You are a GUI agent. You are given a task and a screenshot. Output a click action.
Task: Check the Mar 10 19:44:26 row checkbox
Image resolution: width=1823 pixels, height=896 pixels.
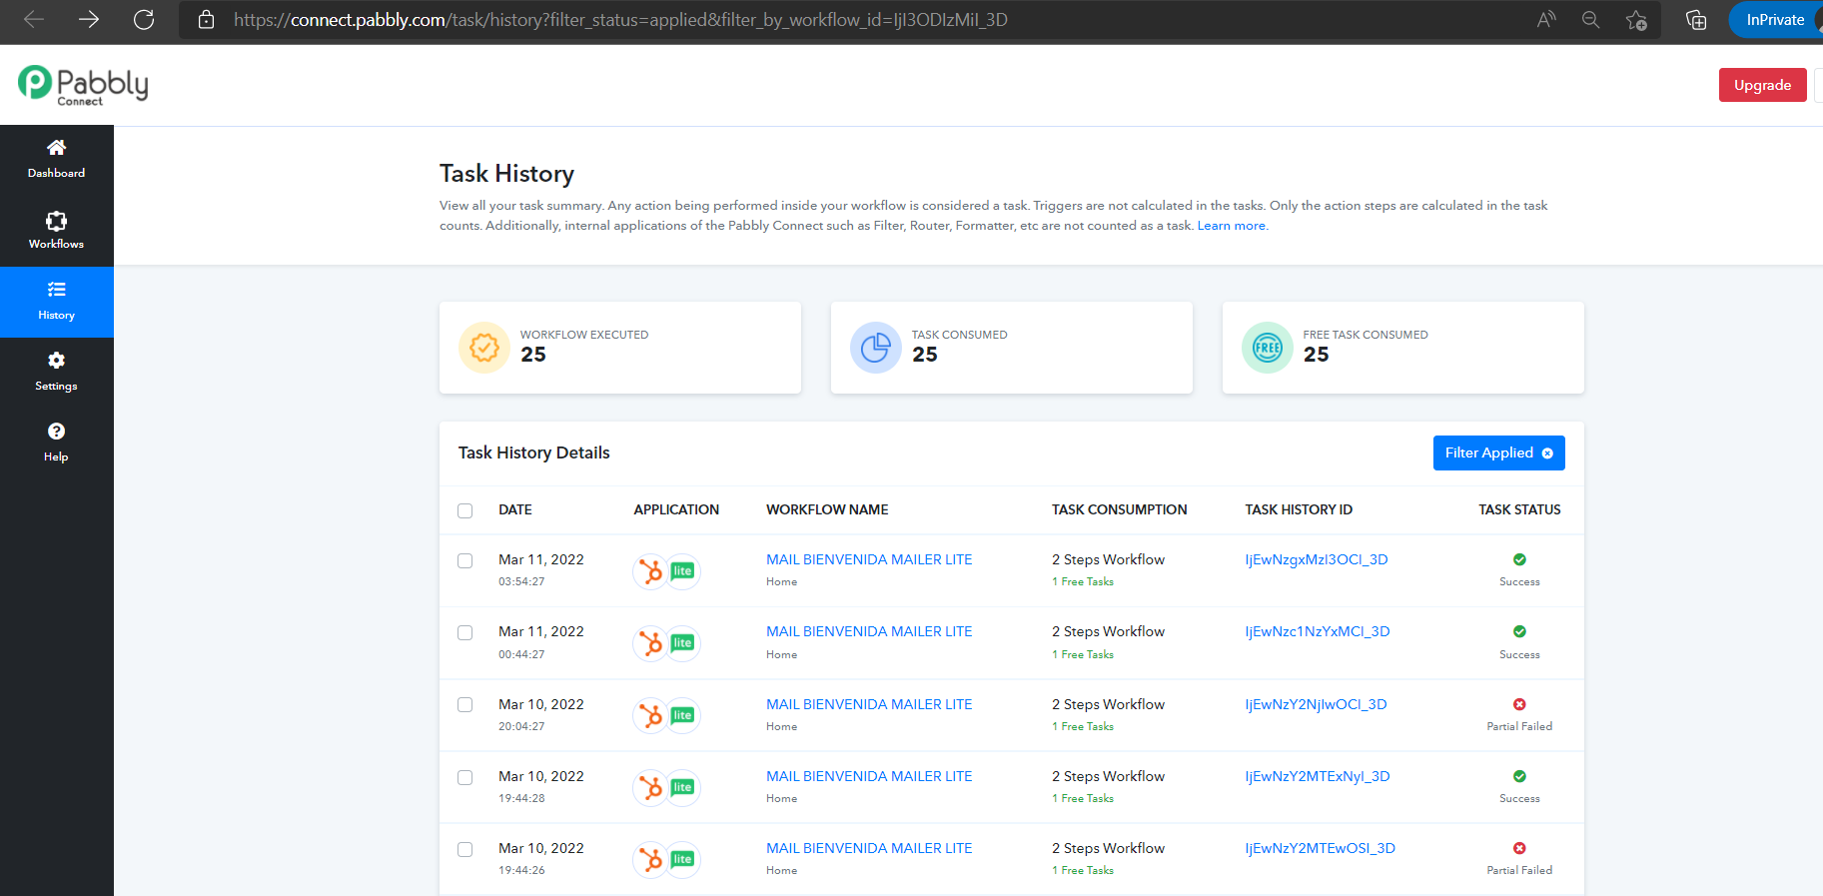[x=465, y=849]
